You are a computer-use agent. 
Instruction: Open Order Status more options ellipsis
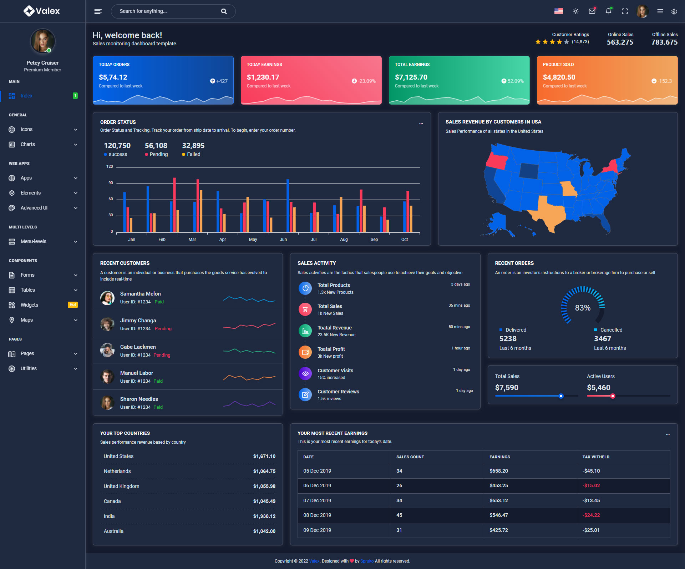(421, 123)
